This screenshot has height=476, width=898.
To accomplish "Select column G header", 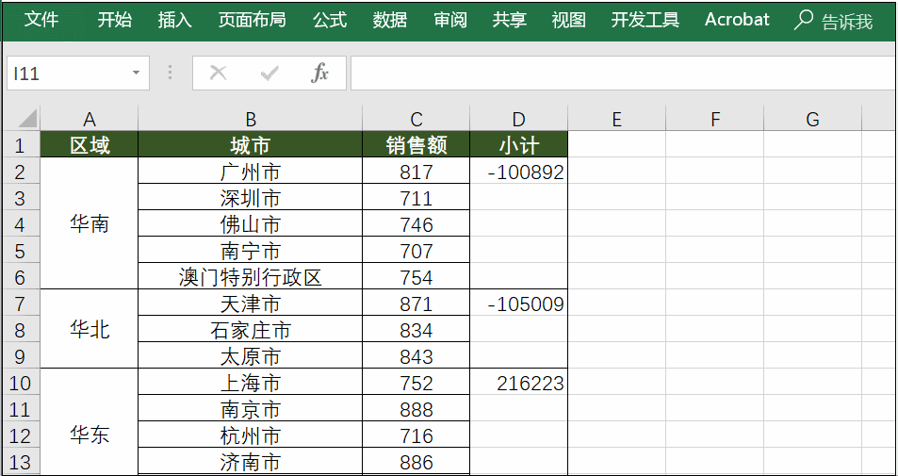I will tap(812, 119).
